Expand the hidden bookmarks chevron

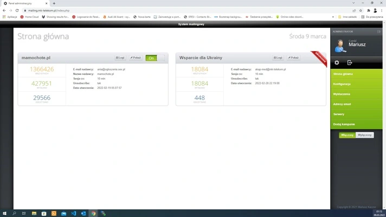tap(333, 17)
